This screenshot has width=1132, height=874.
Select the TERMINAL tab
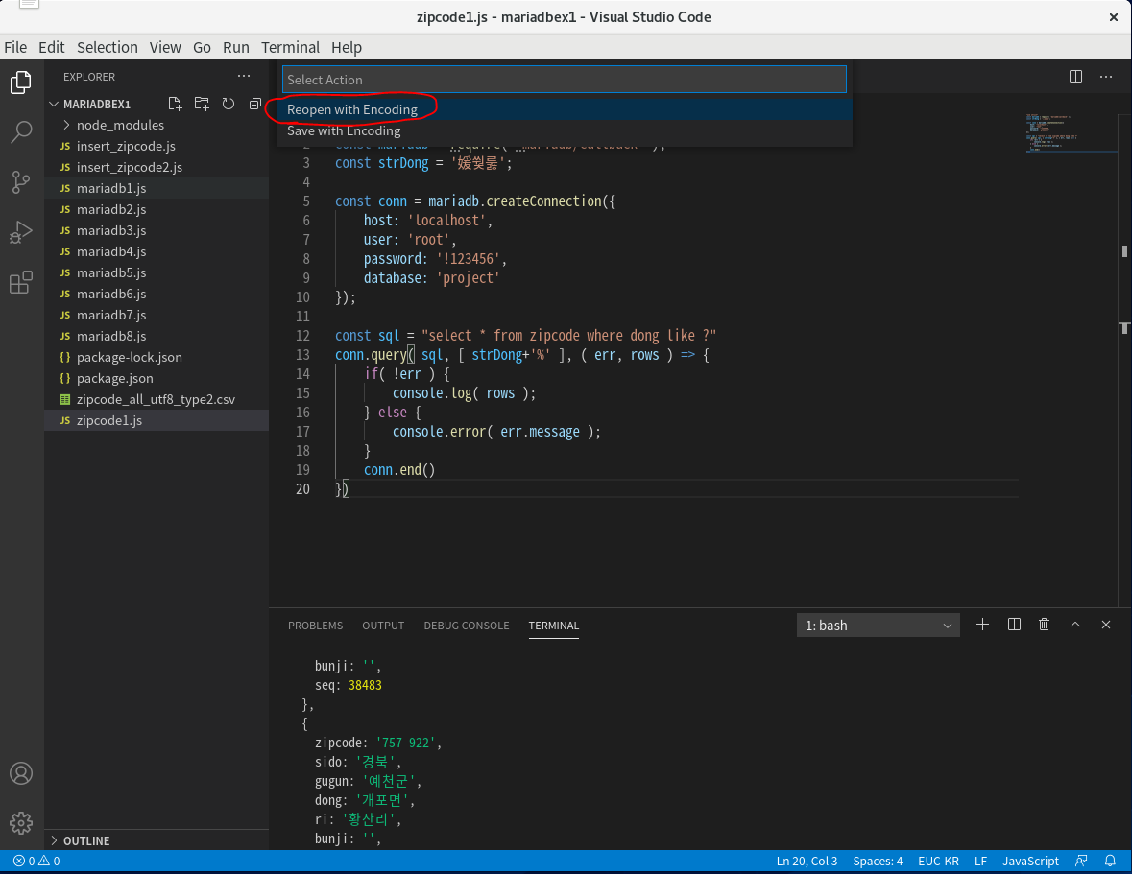[x=554, y=626]
